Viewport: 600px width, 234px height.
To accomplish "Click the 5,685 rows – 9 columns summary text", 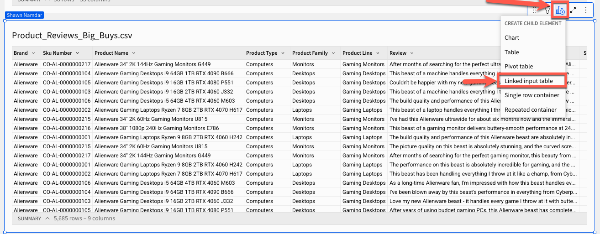I will pyautogui.click(x=84, y=218).
